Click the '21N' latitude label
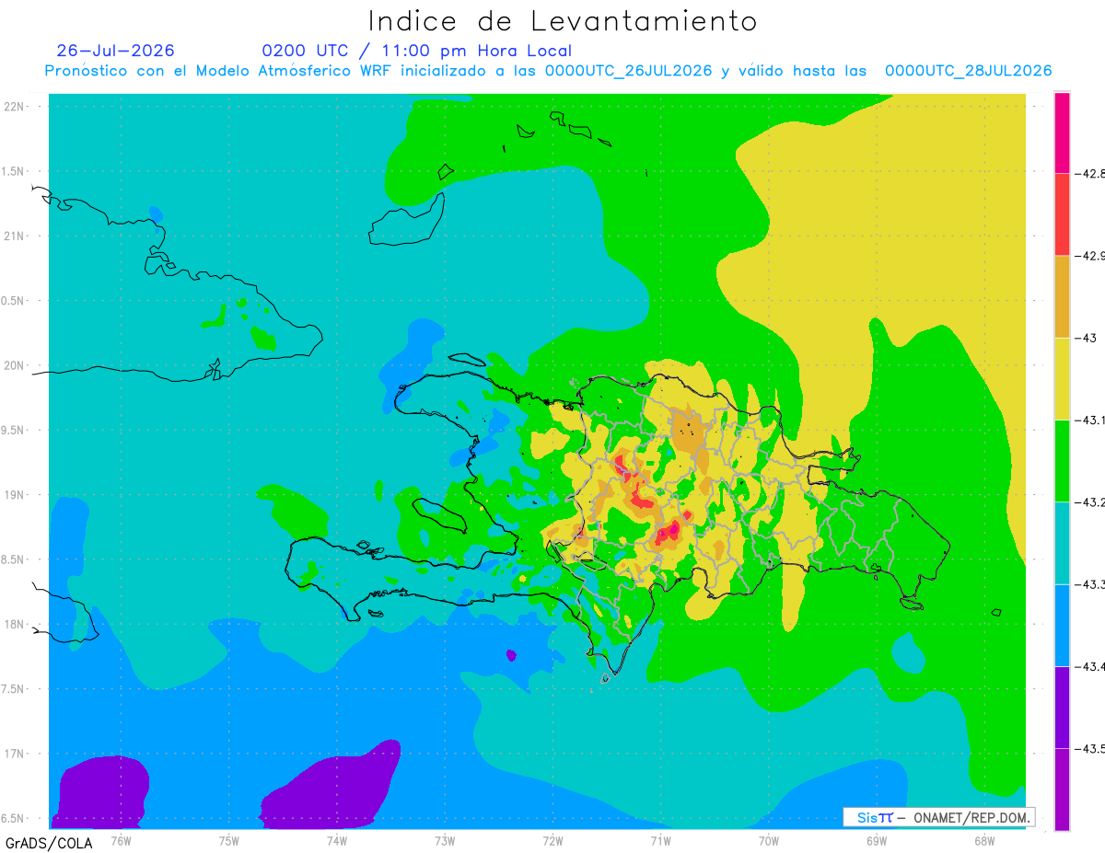This screenshot has height=853, width=1105. point(16,236)
